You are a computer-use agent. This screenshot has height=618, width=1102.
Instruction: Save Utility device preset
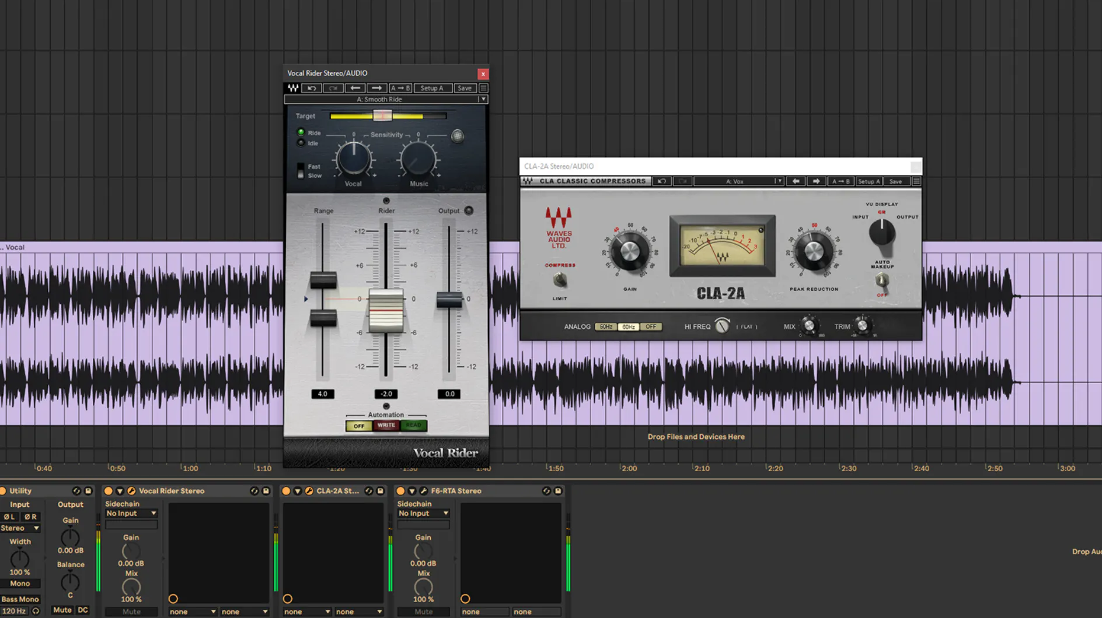(x=88, y=491)
